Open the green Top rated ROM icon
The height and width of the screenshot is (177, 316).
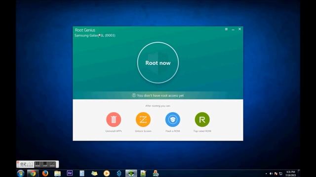202,119
